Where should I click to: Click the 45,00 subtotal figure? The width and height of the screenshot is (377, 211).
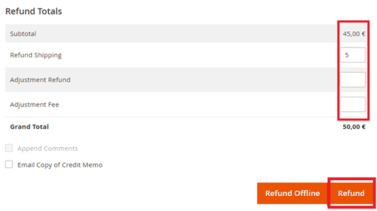click(x=351, y=34)
